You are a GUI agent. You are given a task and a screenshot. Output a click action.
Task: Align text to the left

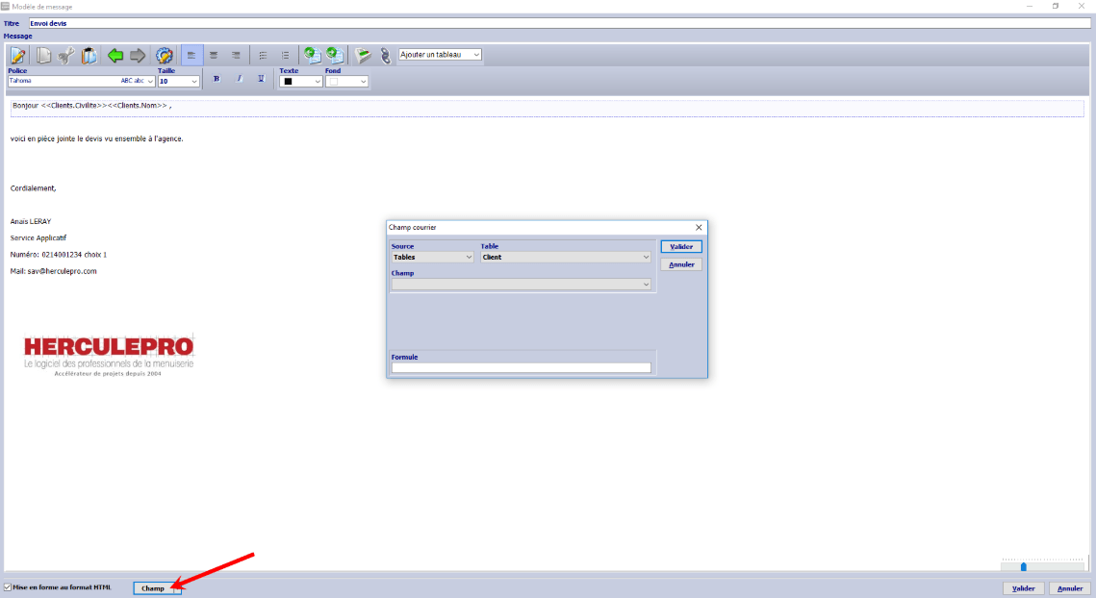pyautogui.click(x=191, y=55)
